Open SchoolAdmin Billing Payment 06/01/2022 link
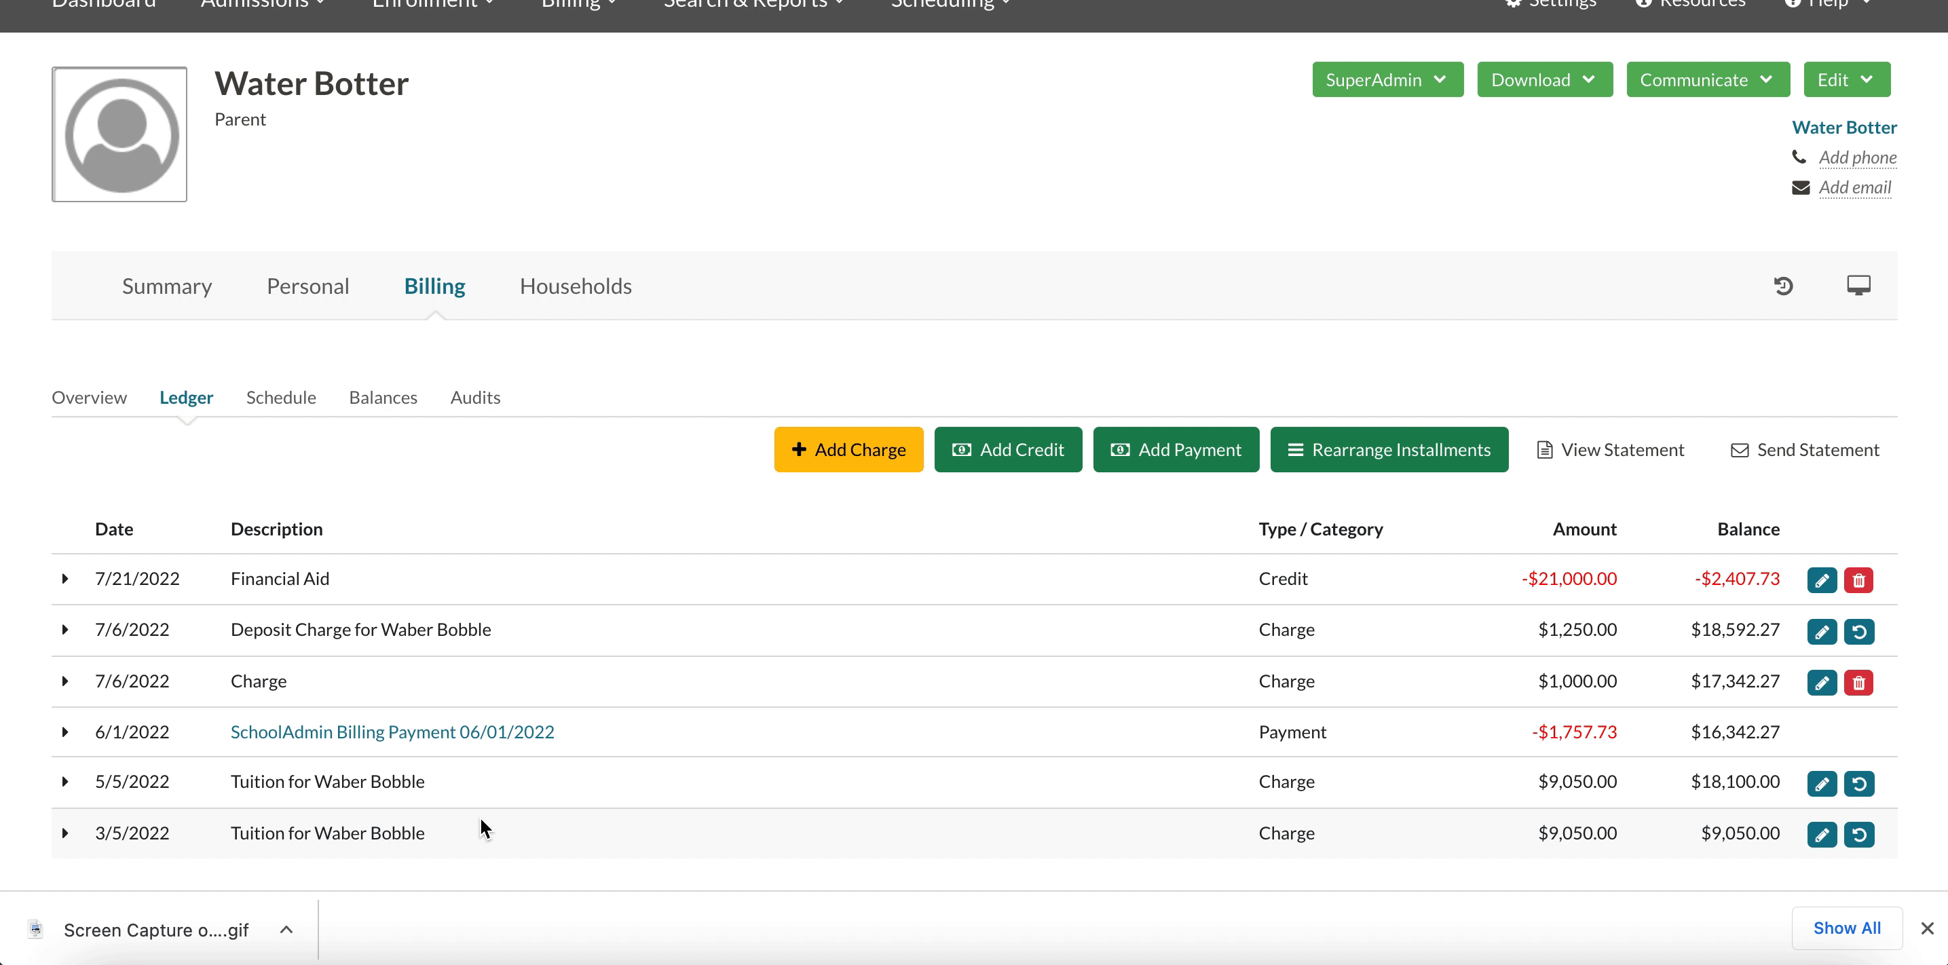This screenshot has width=1948, height=965. click(392, 732)
